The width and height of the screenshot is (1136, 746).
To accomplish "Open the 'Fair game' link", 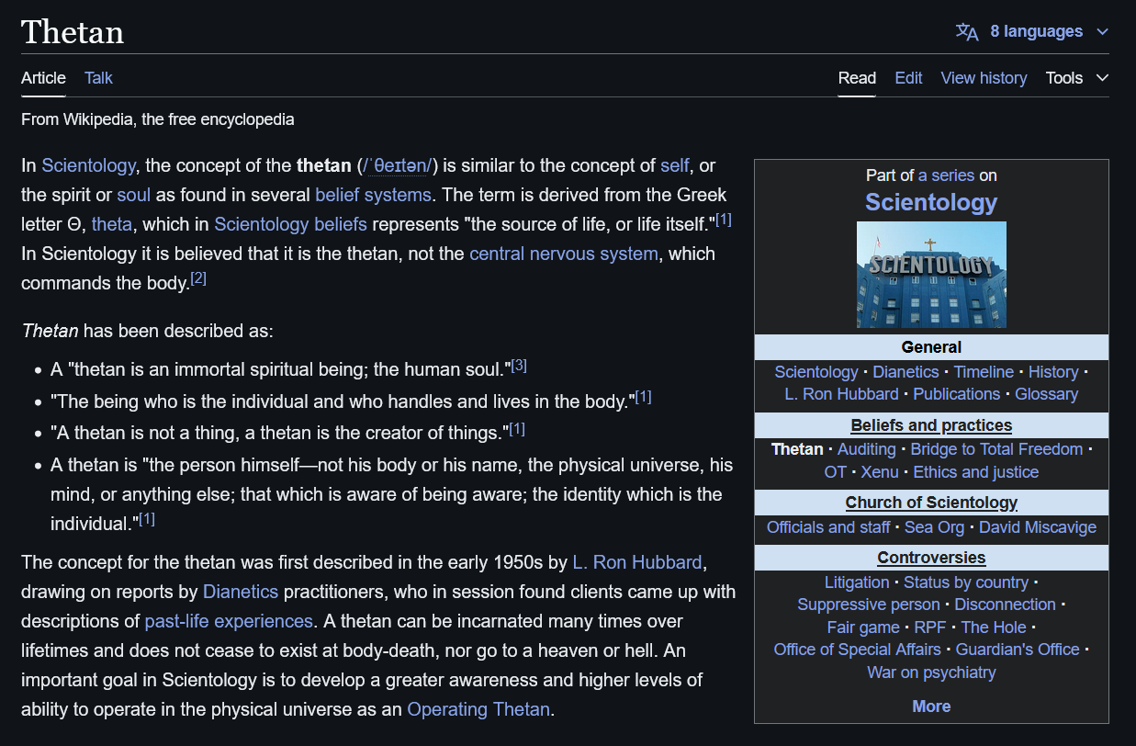I will click(863, 627).
